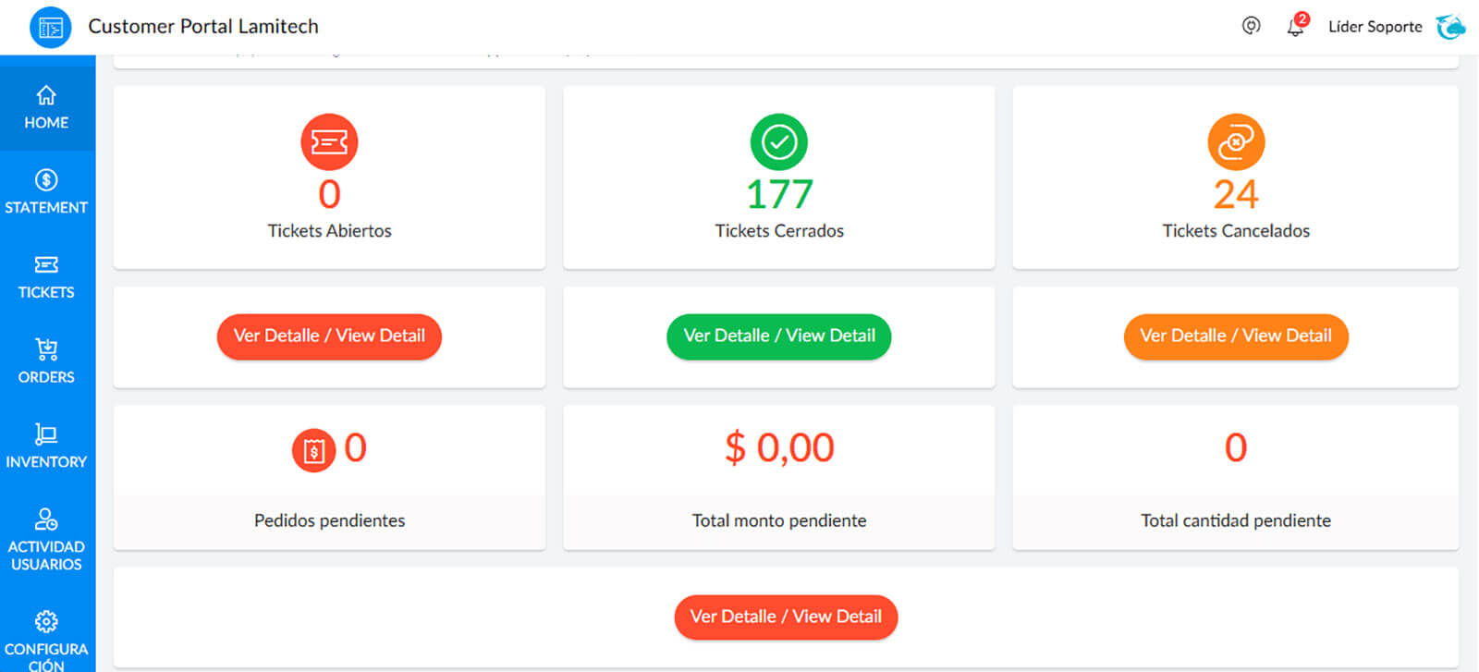Click the green Tickets Cerrados checkmark icon
This screenshot has width=1479, height=672.
778,141
